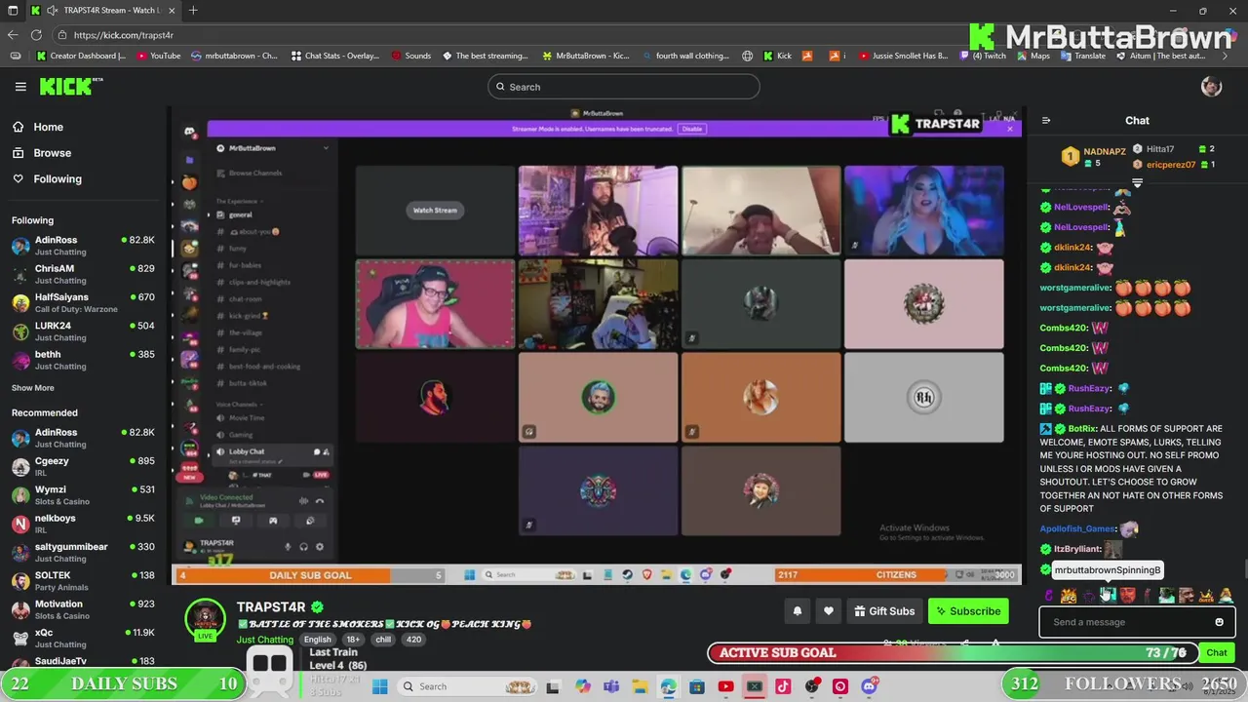Image resolution: width=1248 pixels, height=702 pixels.
Task: Open LURK24 channel in sidebar
Action: click(x=83, y=331)
